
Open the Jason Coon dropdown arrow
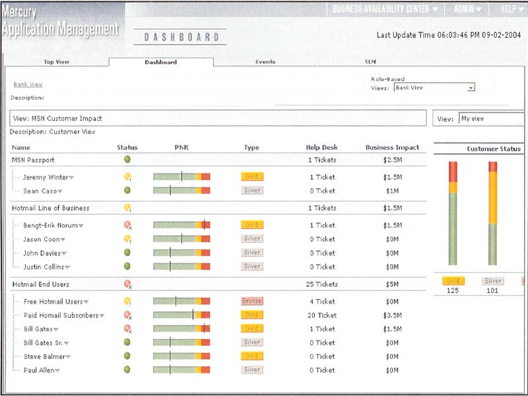(x=63, y=240)
